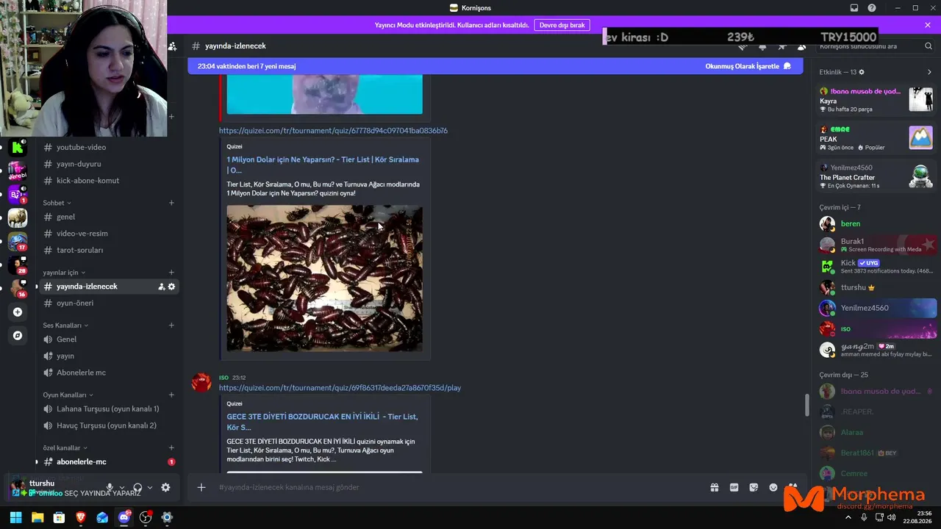Viewport: 941px width, 529px height.
Task: Toggle headphone deafen in user panel
Action: click(x=137, y=487)
